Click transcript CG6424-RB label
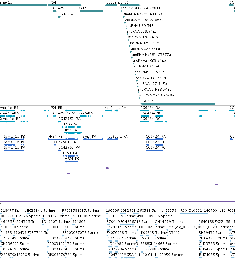The image size is (235, 259). tap(150, 113)
